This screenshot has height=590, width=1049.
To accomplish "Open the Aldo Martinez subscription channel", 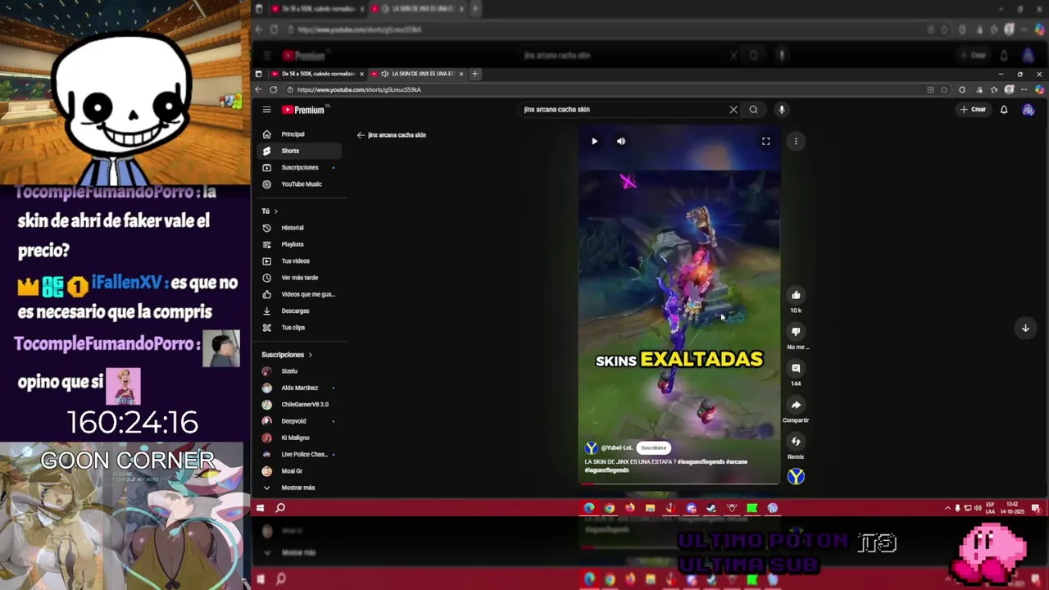I will [x=299, y=388].
